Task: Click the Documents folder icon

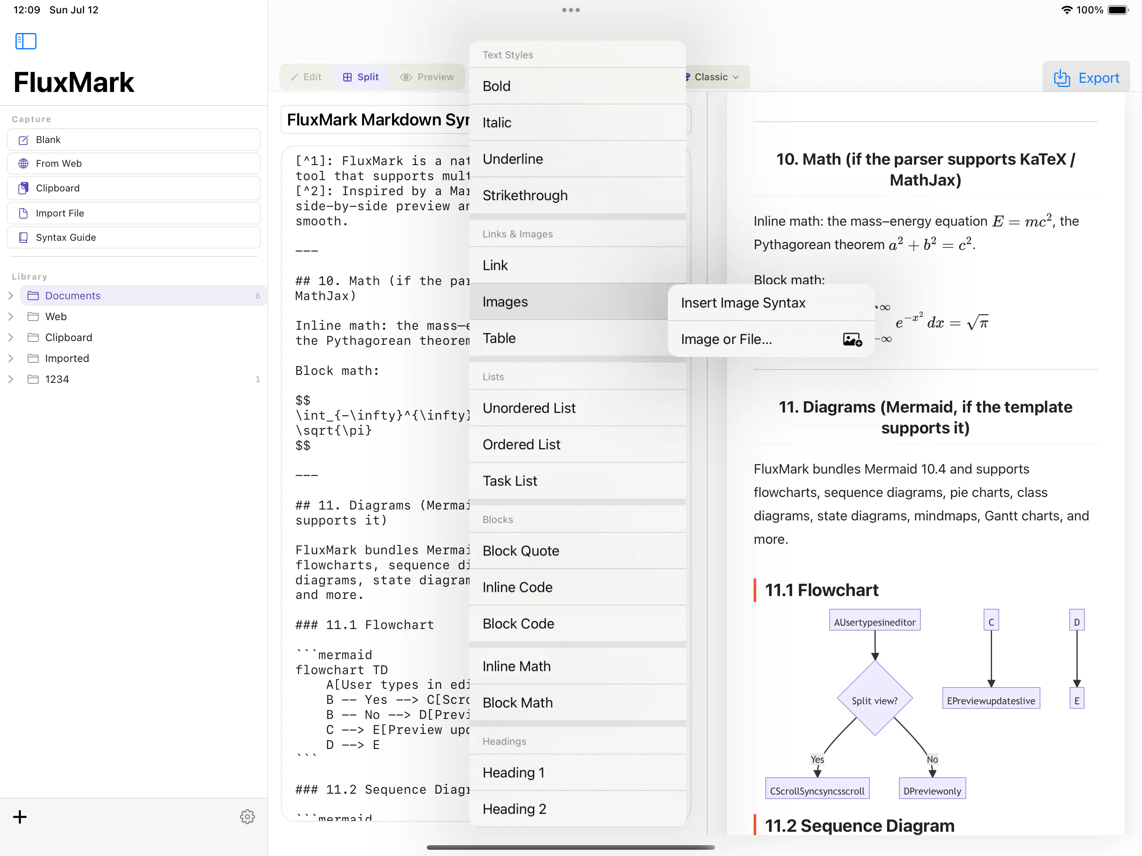Action: [33, 296]
